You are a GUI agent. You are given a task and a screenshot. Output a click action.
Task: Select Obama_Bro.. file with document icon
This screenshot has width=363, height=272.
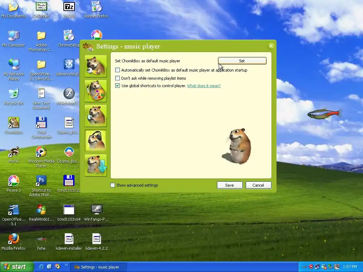[x=69, y=126]
